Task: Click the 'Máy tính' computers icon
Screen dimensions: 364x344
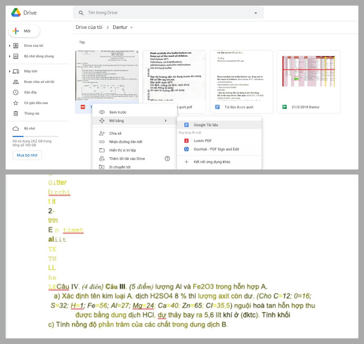Action: pyautogui.click(x=16, y=71)
